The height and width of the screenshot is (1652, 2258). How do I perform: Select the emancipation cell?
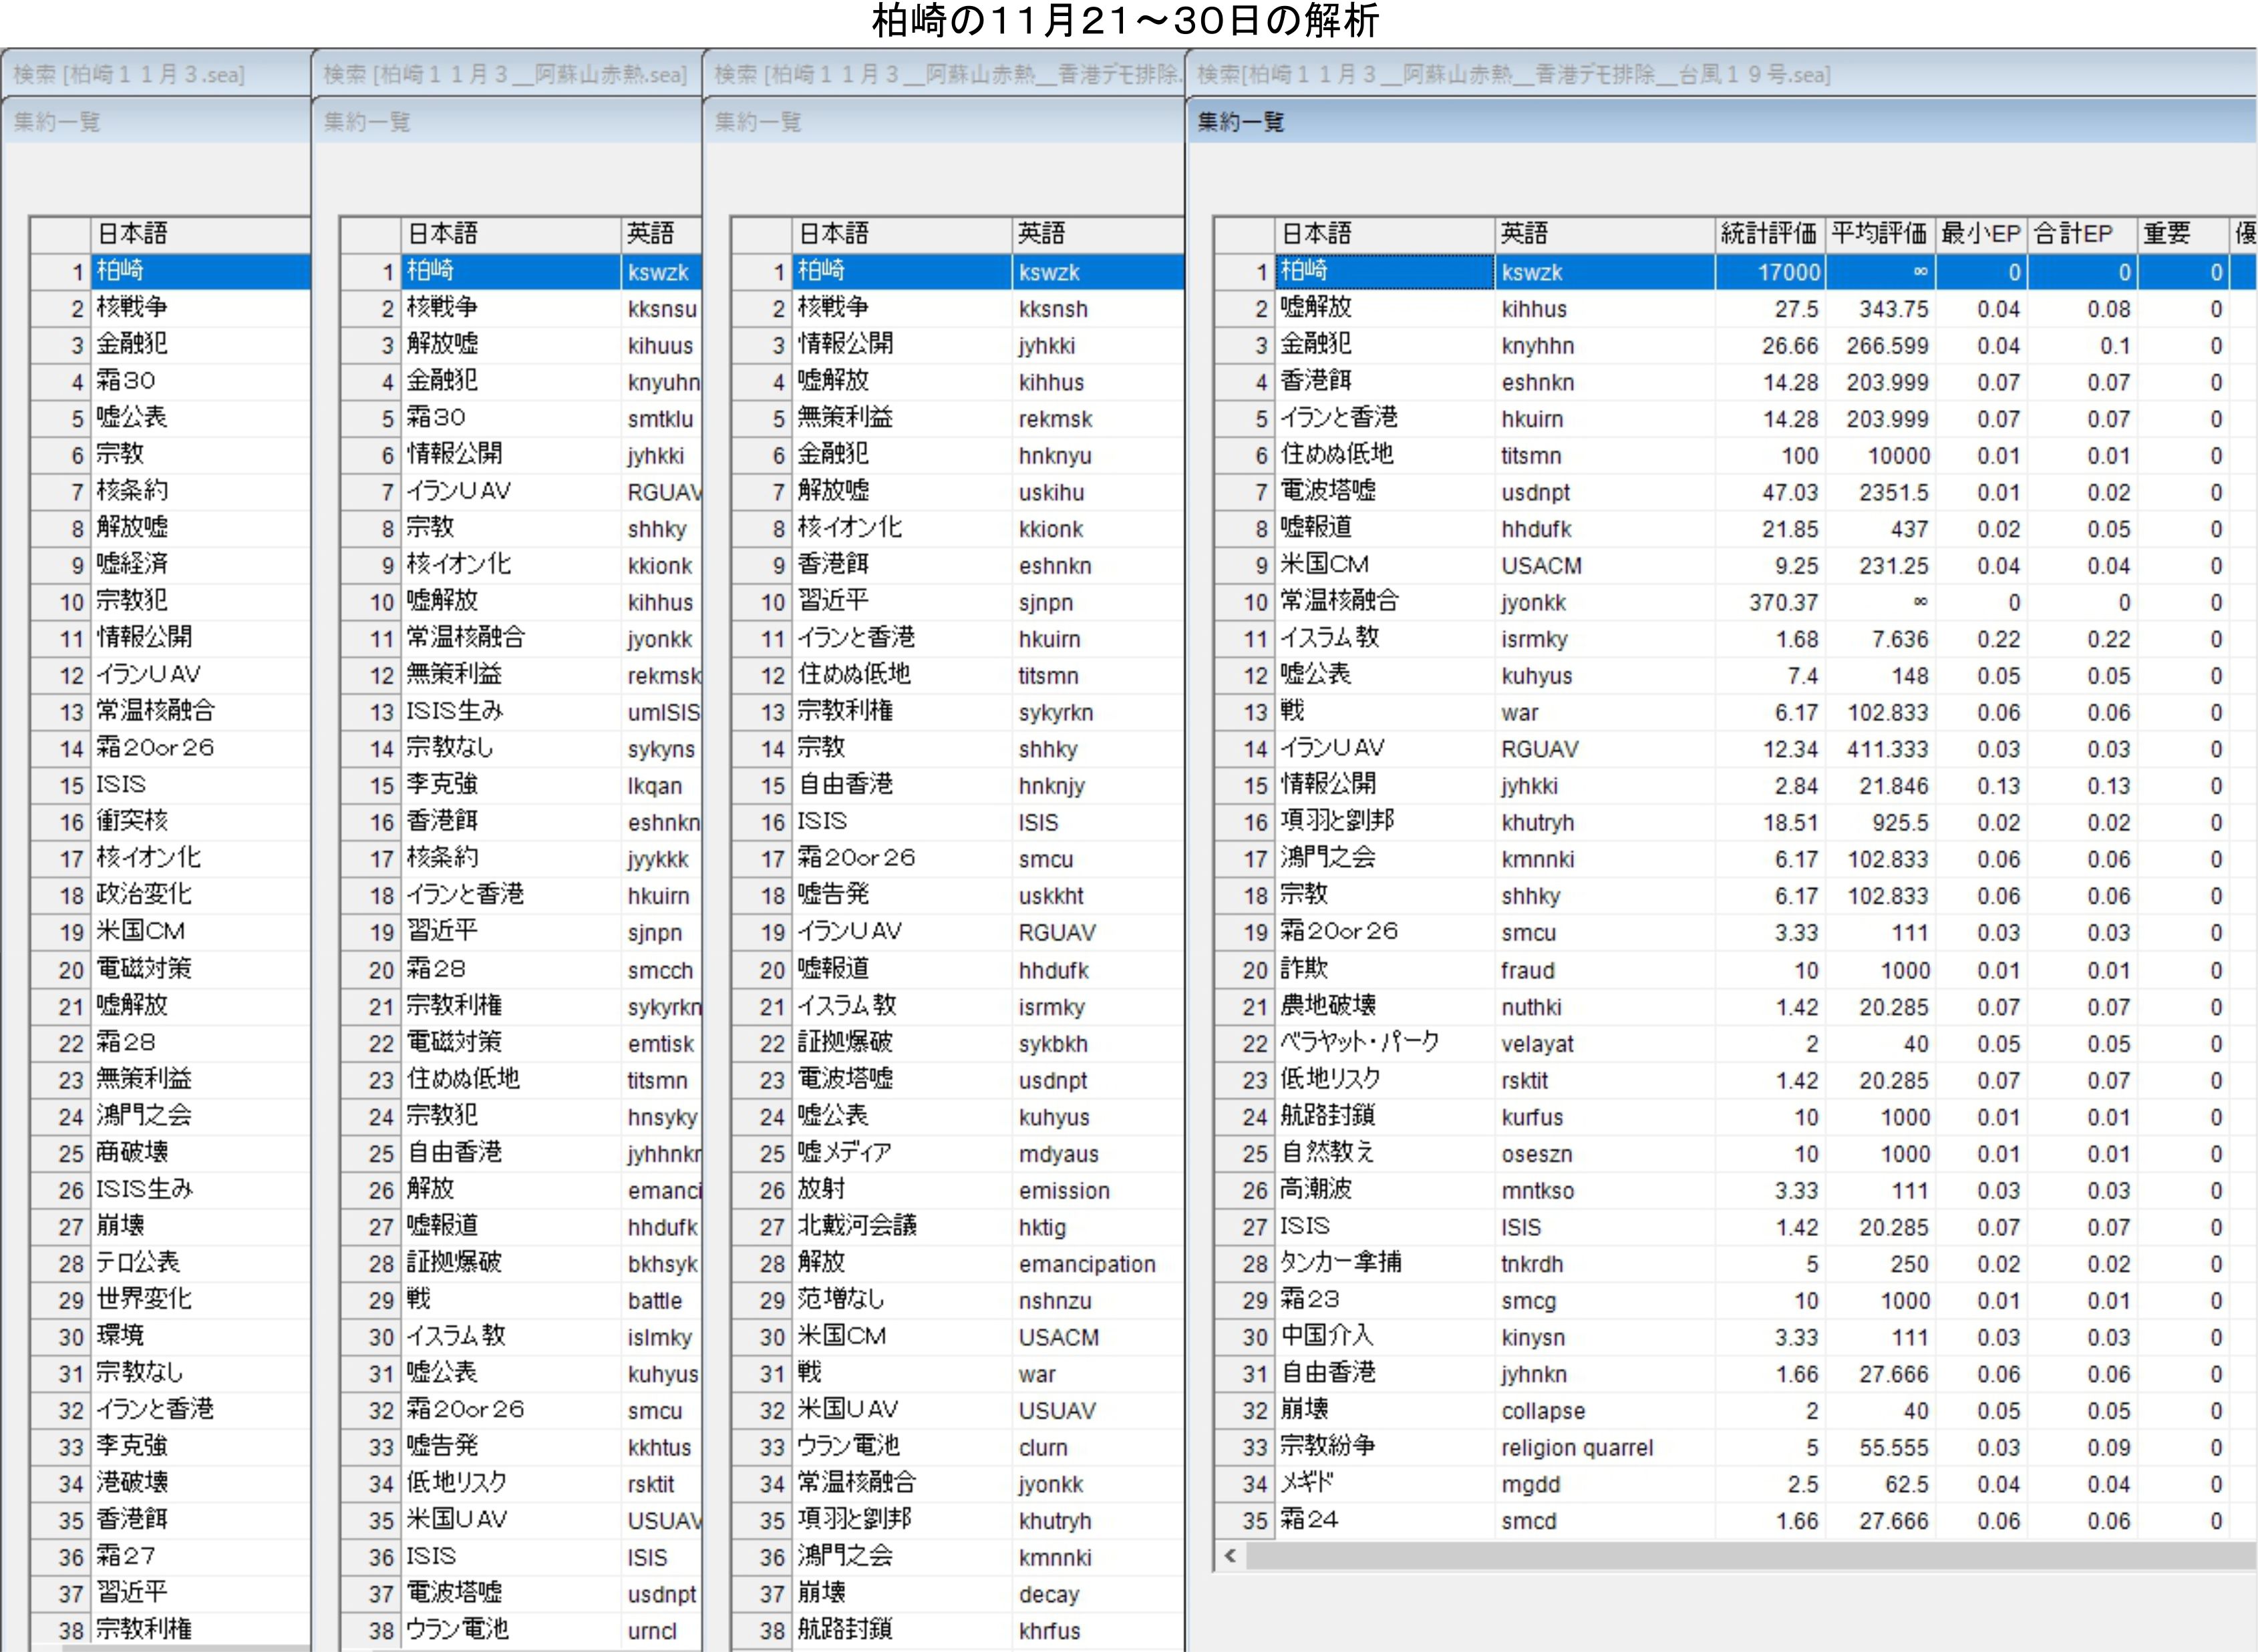[1086, 1264]
